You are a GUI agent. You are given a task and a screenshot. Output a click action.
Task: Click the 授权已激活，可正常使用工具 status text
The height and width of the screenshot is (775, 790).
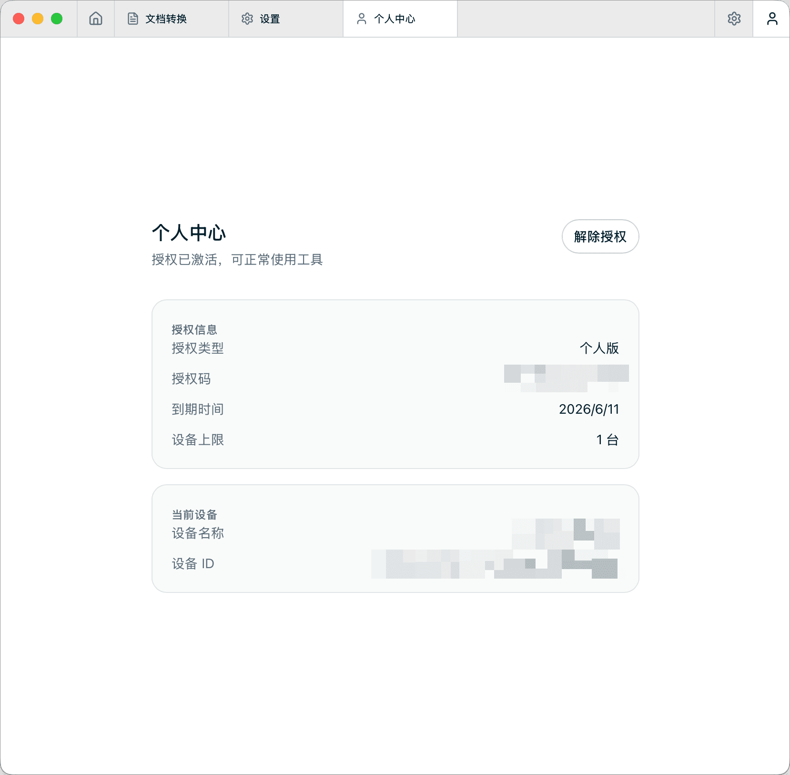click(237, 260)
